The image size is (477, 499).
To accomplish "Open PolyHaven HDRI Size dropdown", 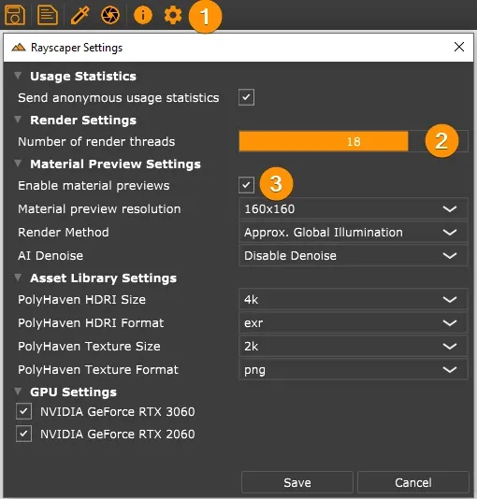I will tap(354, 299).
